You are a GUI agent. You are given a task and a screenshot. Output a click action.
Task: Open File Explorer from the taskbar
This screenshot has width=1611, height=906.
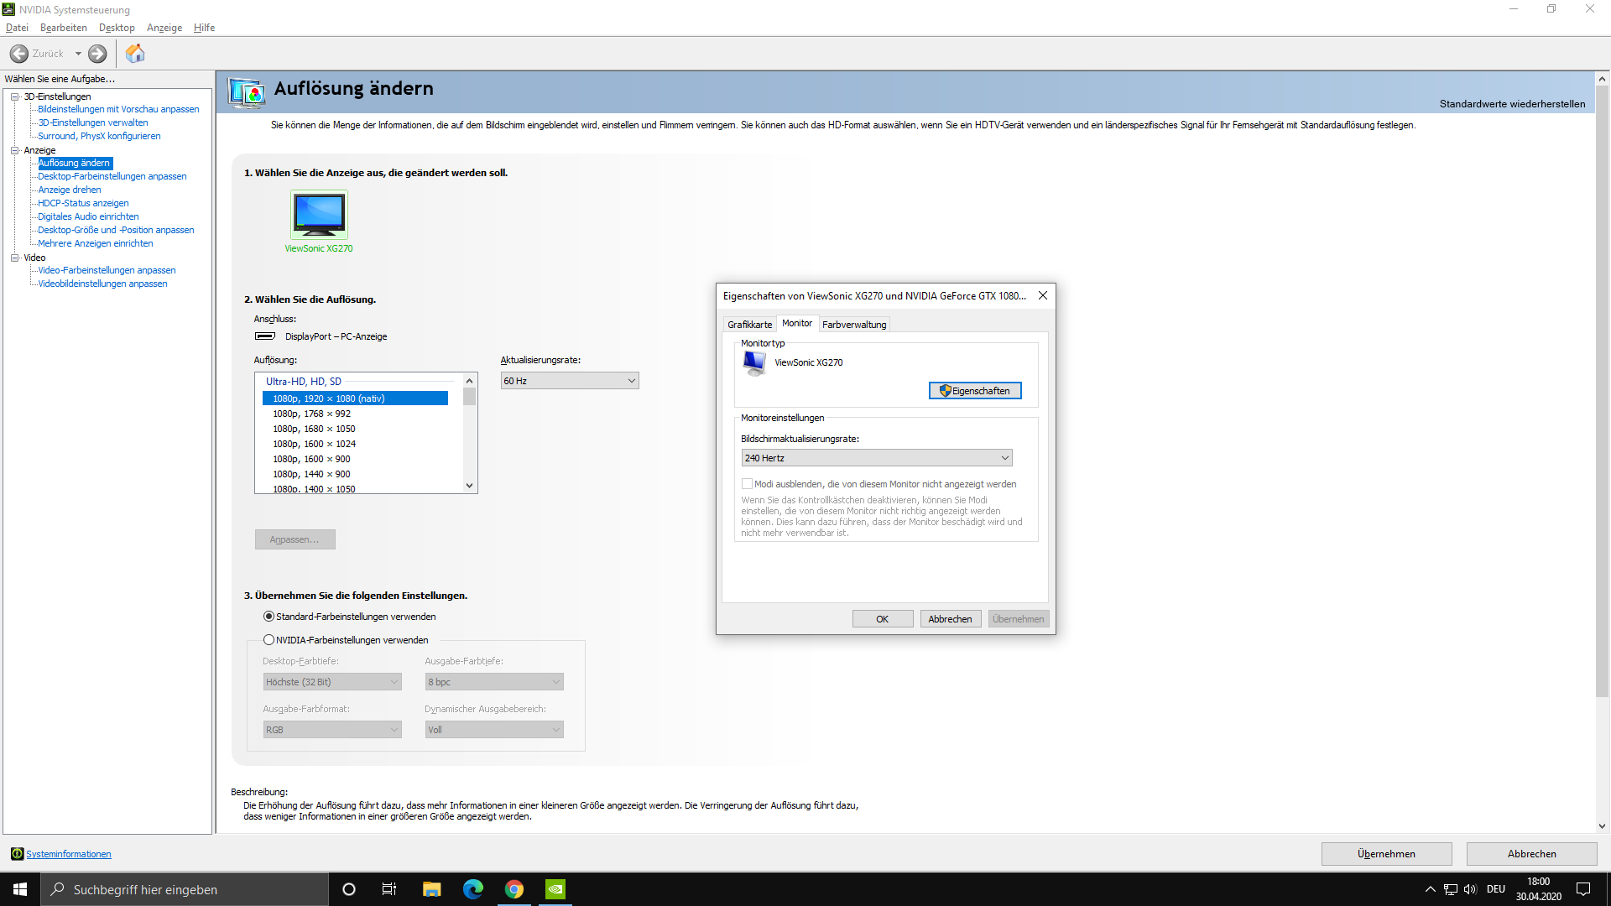[x=431, y=889]
